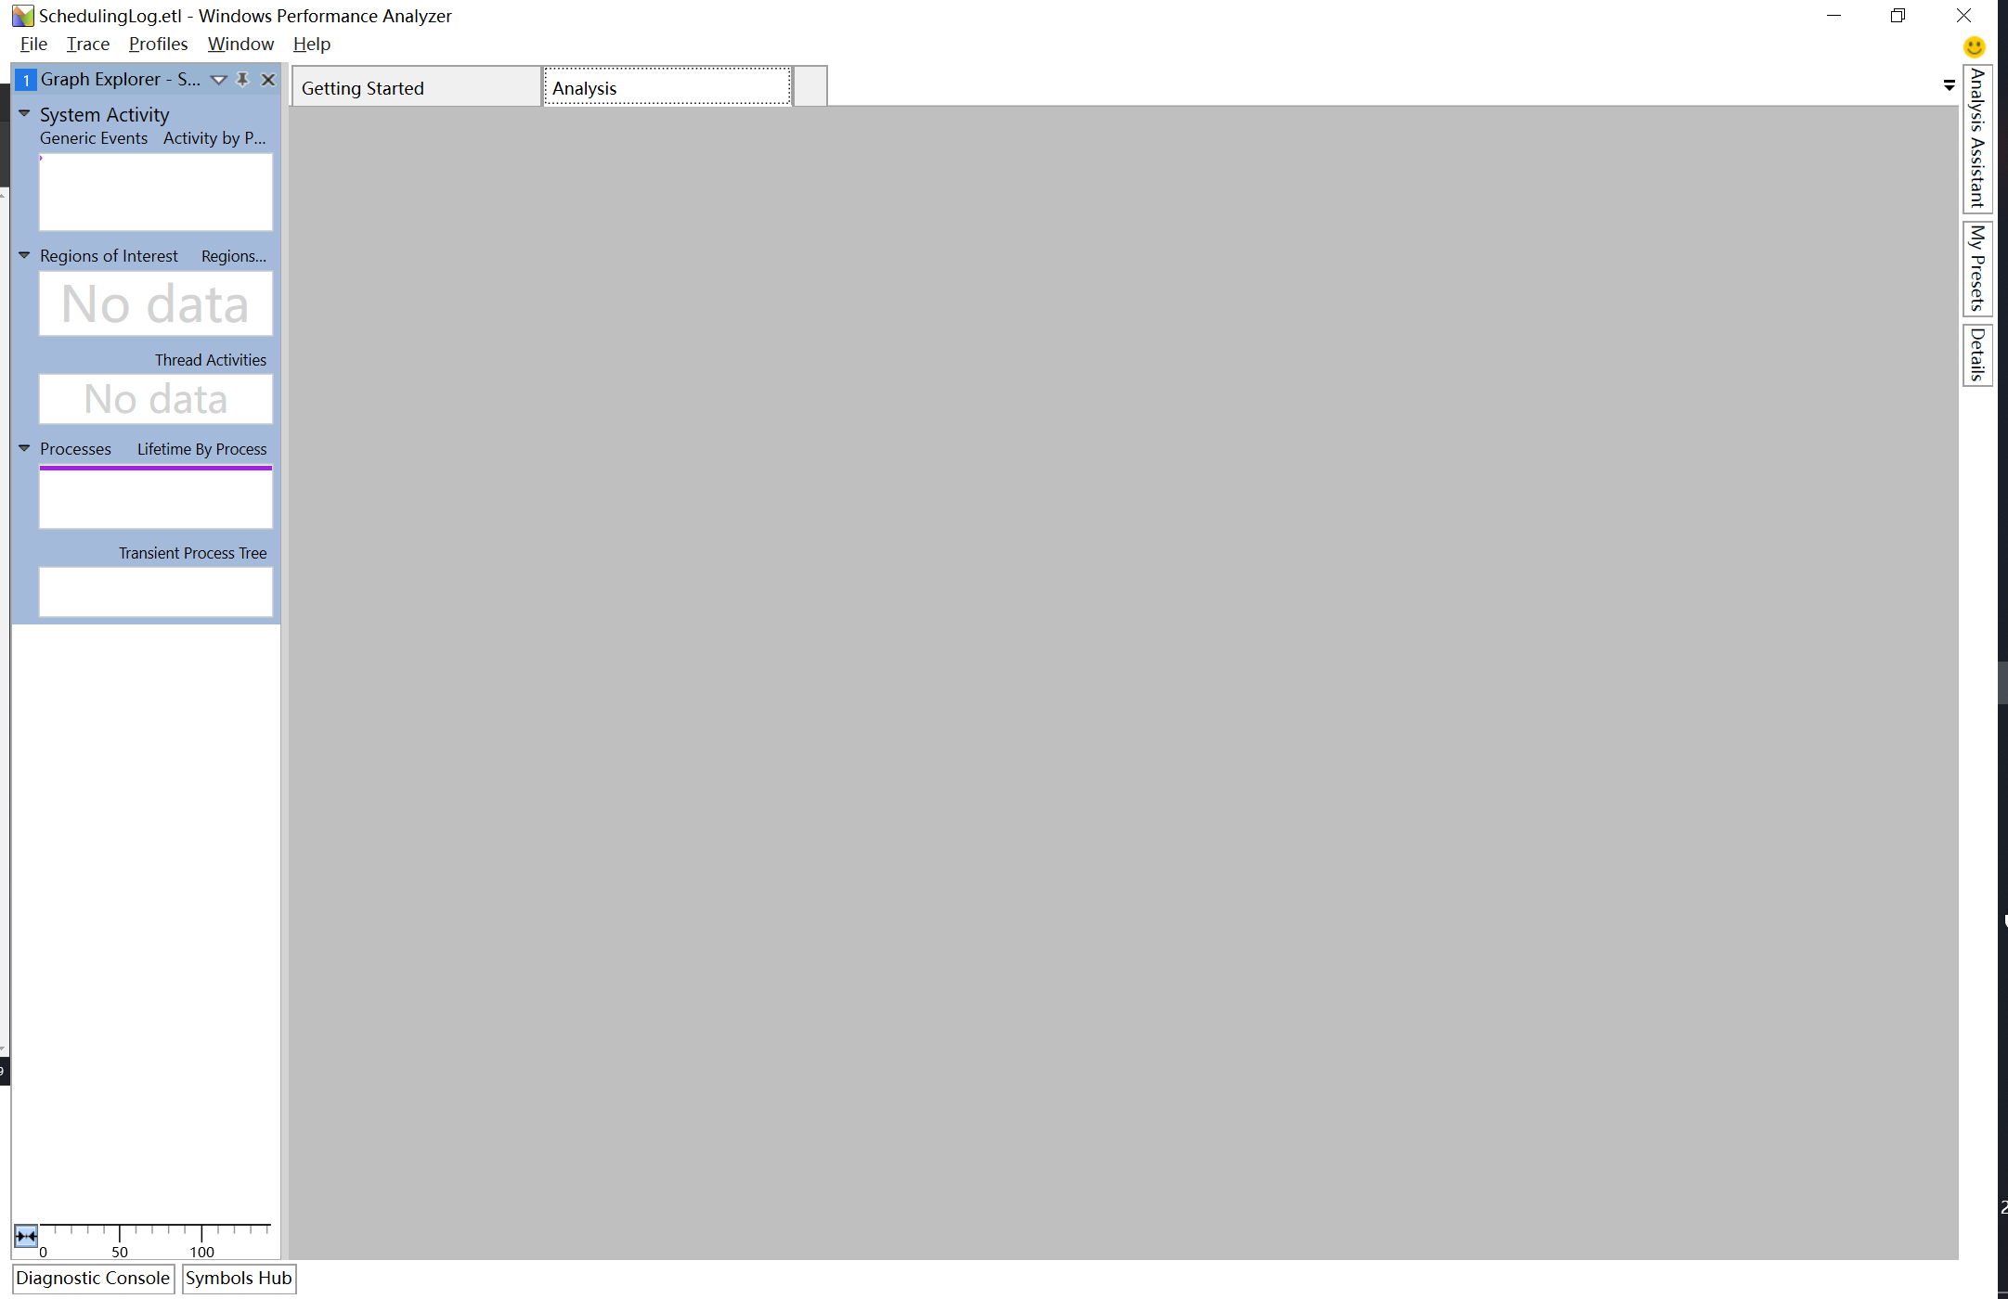Pin the Graph Explorer panel
This screenshot has width=2008, height=1299.
pyautogui.click(x=243, y=80)
